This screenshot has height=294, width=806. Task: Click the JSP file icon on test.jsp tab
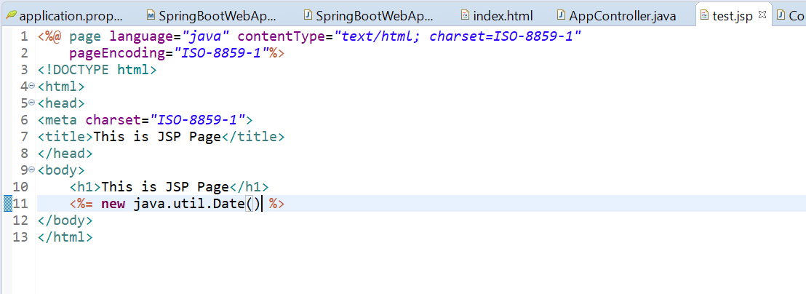click(705, 16)
